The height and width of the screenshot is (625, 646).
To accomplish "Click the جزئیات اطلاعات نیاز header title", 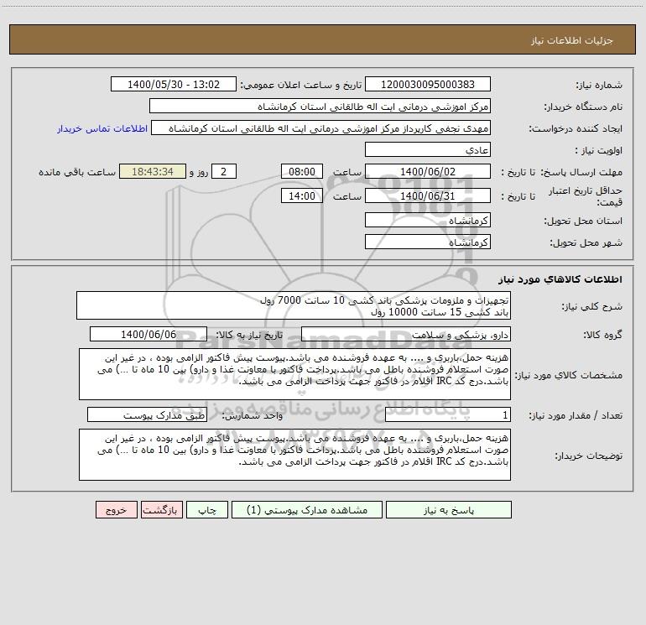I will pyautogui.click(x=571, y=40).
